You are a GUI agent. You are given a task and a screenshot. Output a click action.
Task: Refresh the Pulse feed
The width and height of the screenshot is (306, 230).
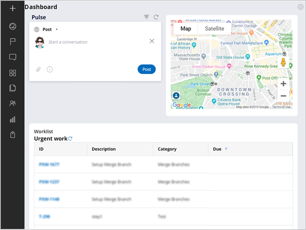coord(156,17)
